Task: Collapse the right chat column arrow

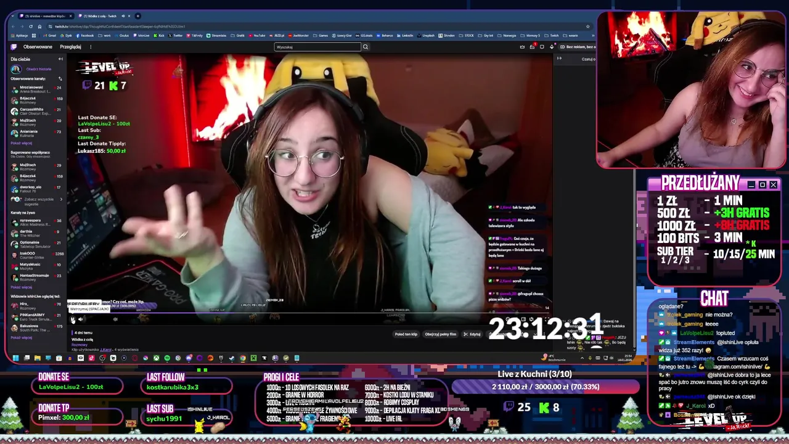Action: (559, 59)
